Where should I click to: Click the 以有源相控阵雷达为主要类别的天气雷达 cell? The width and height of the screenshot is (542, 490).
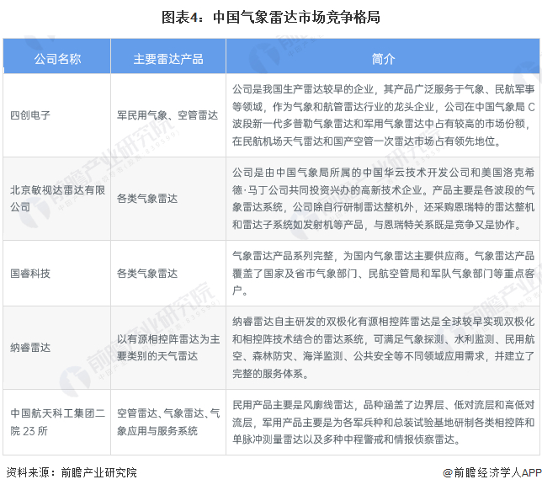pos(168,348)
